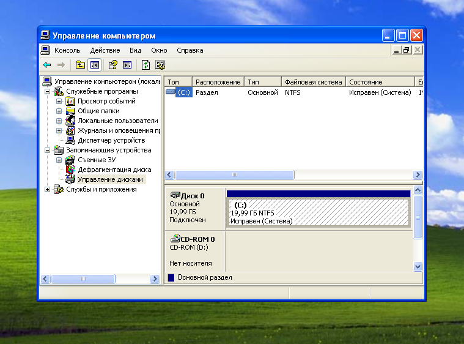
Task: Click the Просмотр событий icon
Action: (x=70, y=102)
